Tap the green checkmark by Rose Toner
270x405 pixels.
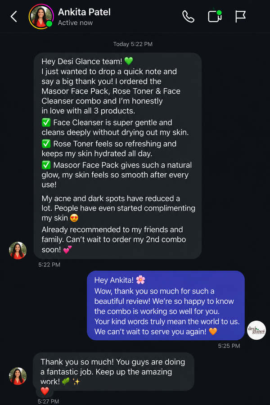46,144
